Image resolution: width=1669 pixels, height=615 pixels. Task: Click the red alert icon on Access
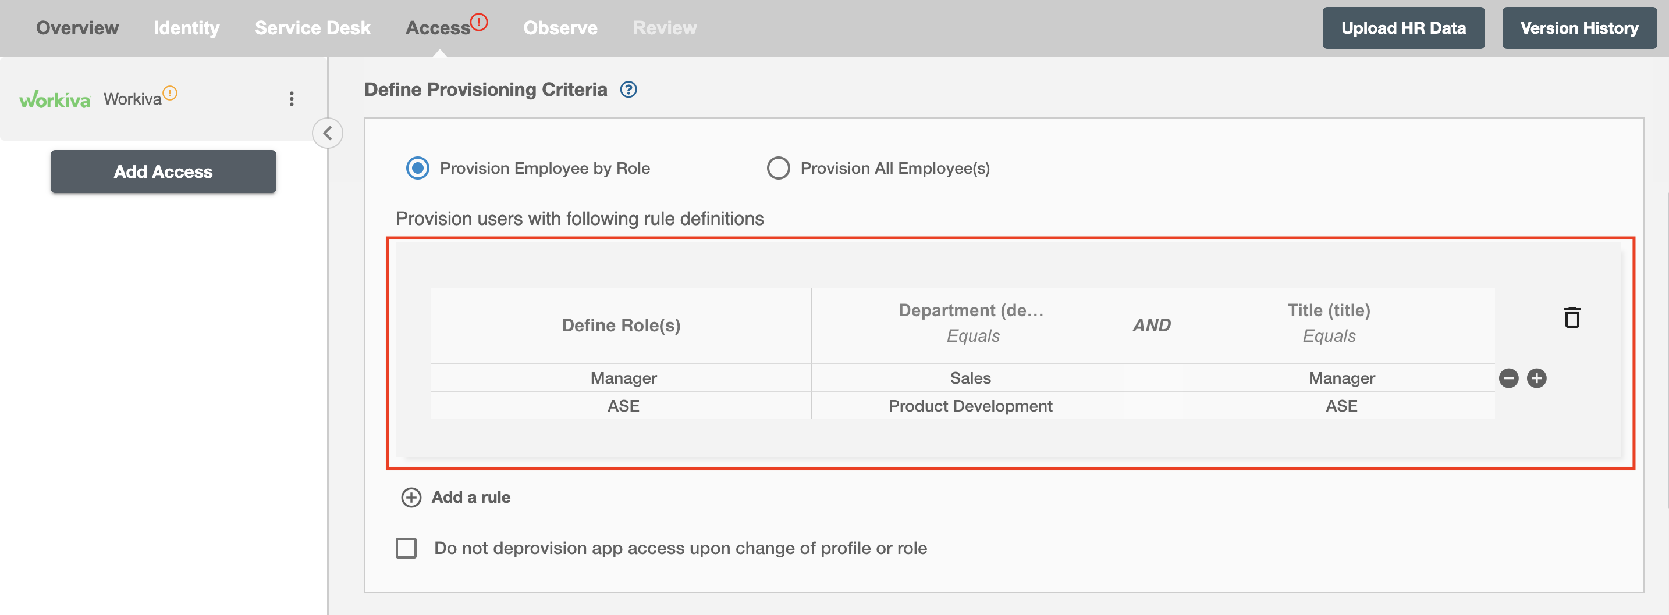click(479, 22)
